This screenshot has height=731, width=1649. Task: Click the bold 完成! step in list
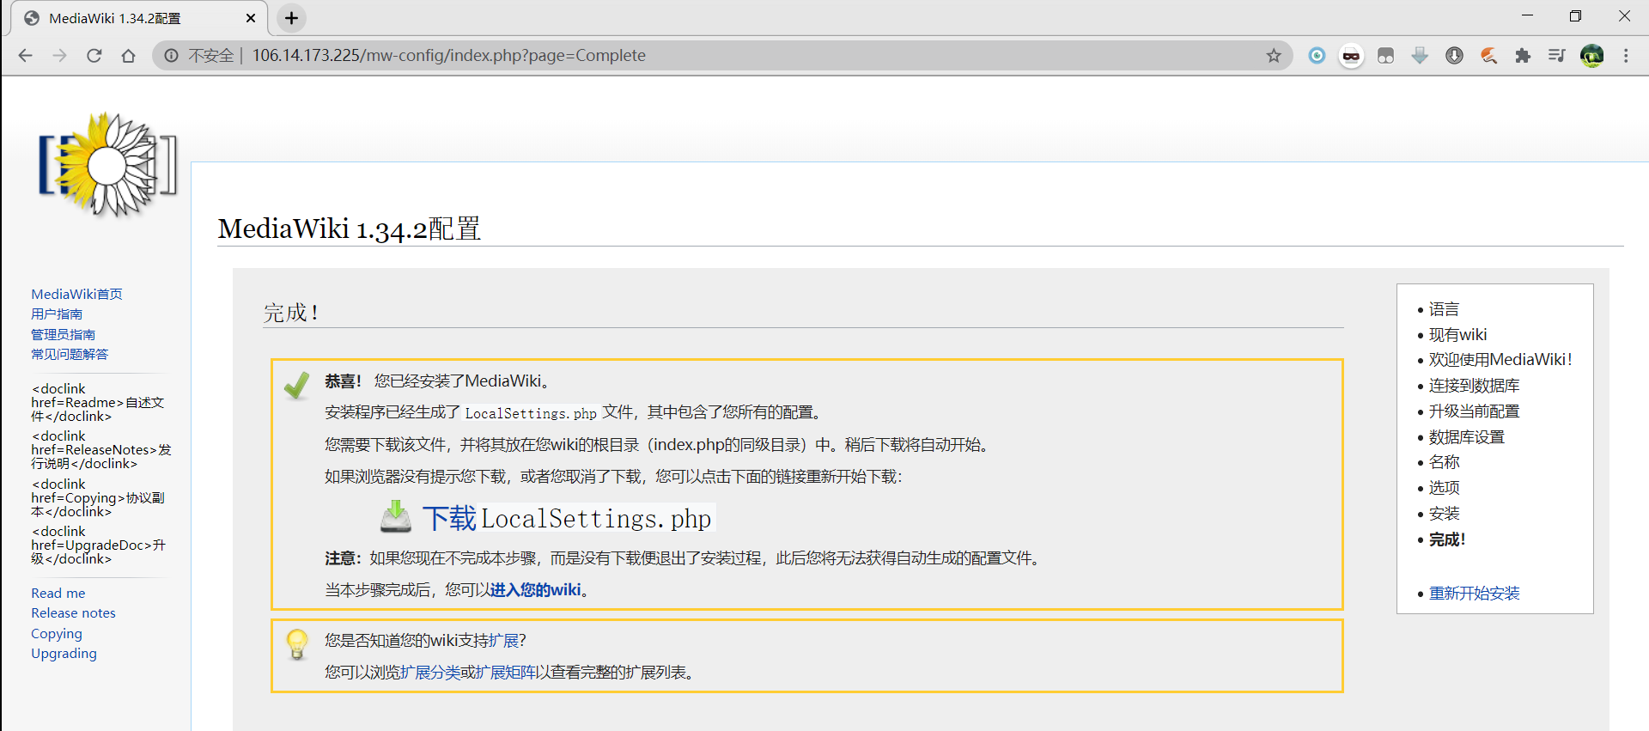(1447, 539)
